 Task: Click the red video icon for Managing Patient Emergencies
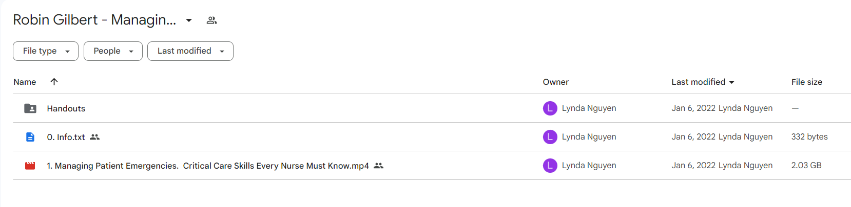30,166
